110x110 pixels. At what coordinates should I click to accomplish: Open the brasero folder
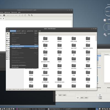(x=59, y=73)
